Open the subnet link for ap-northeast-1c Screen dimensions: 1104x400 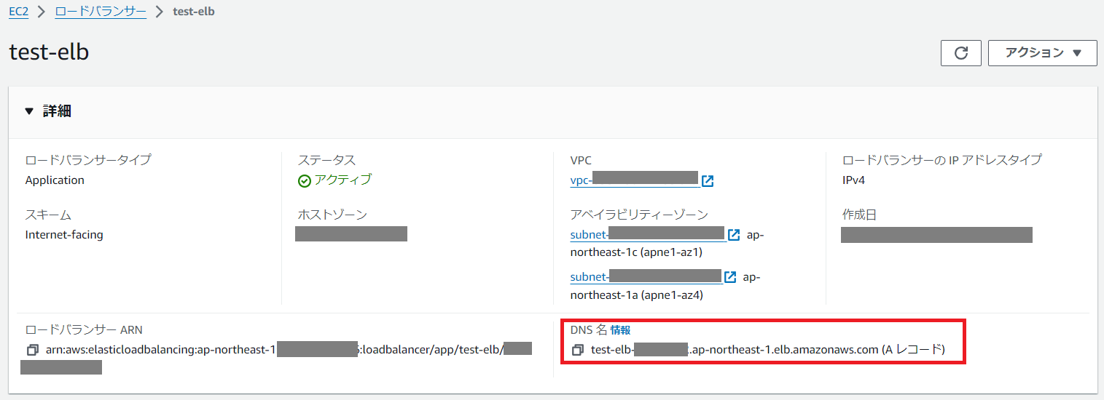[647, 235]
